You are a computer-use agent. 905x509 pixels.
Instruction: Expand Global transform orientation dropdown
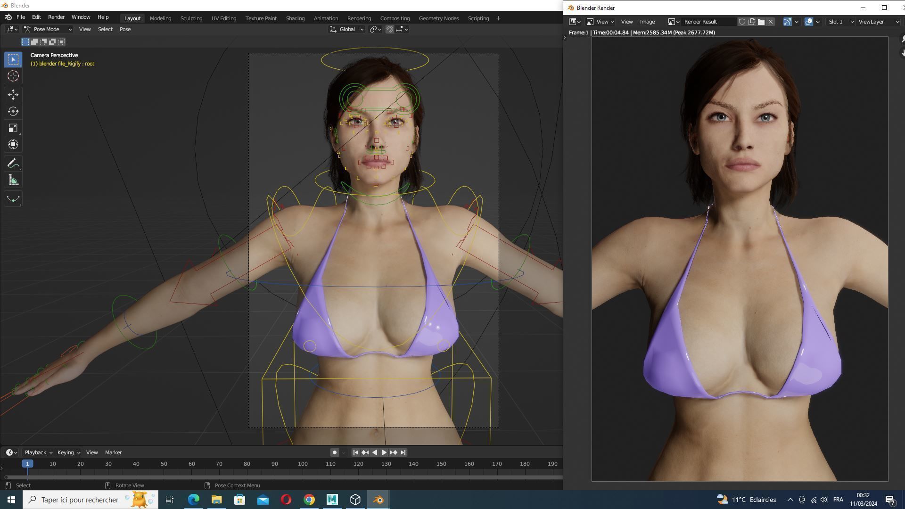point(347,29)
